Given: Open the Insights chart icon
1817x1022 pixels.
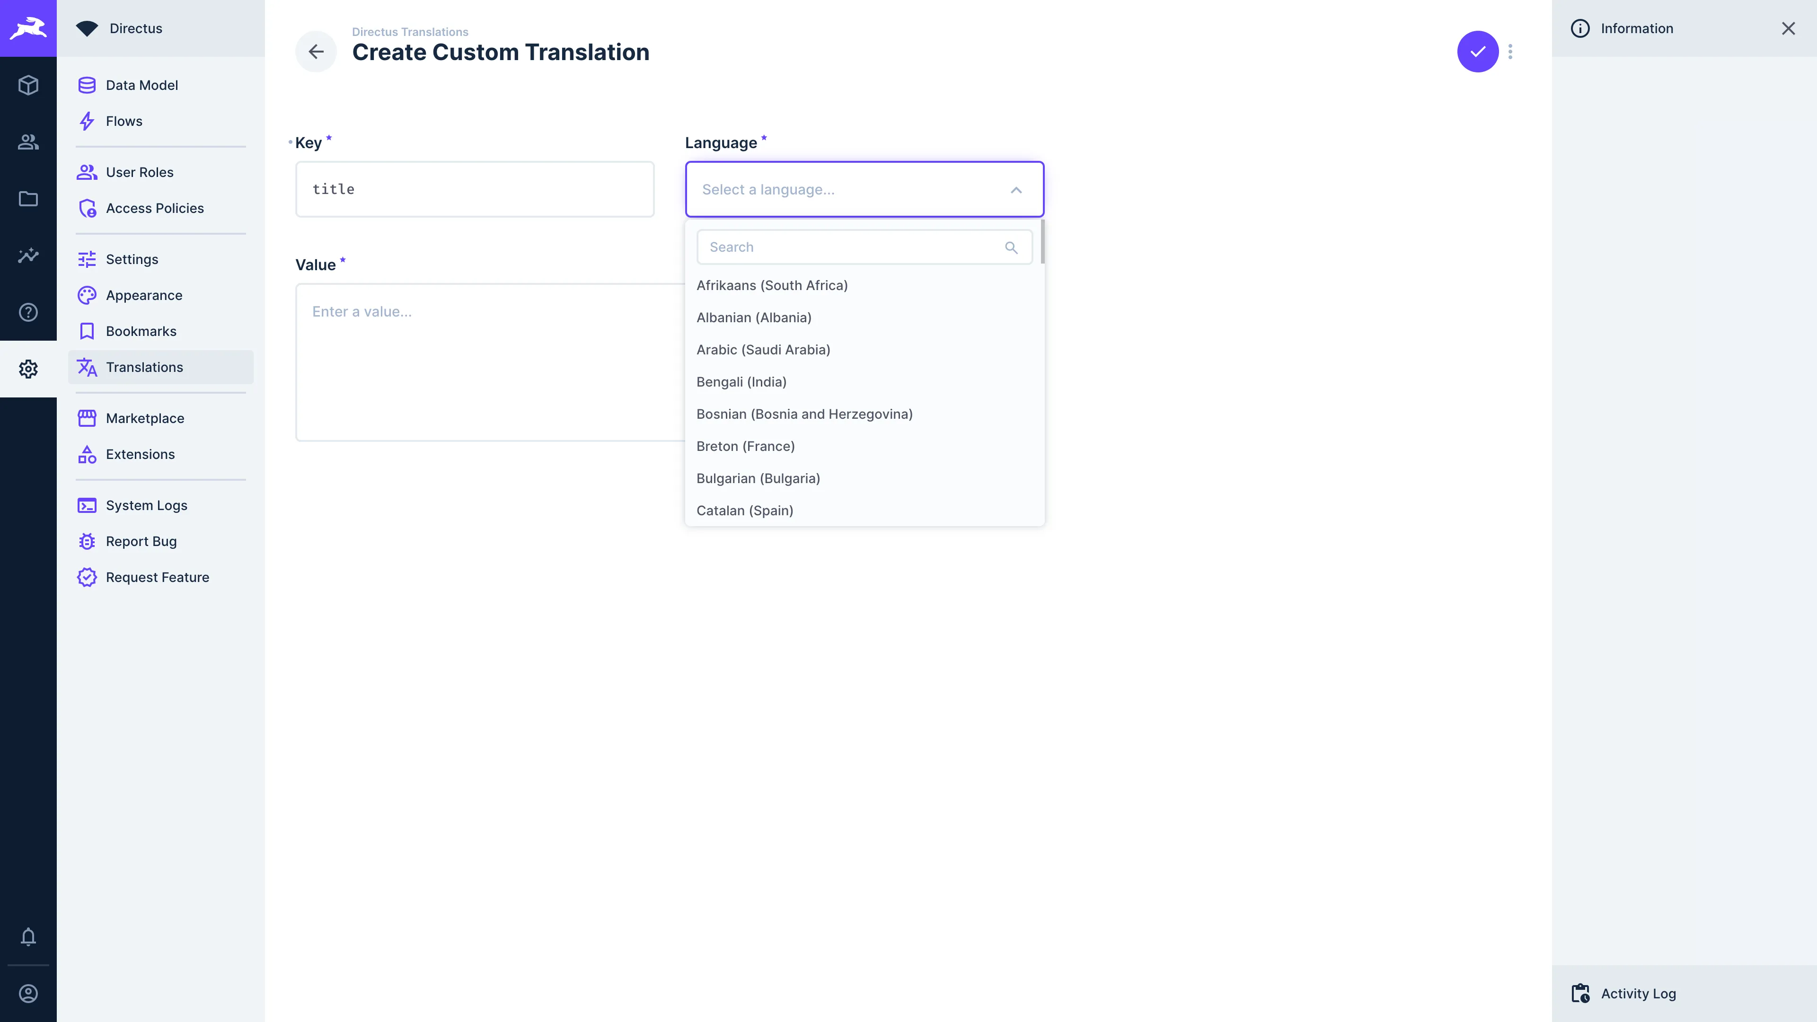Looking at the screenshot, I should point(28,255).
